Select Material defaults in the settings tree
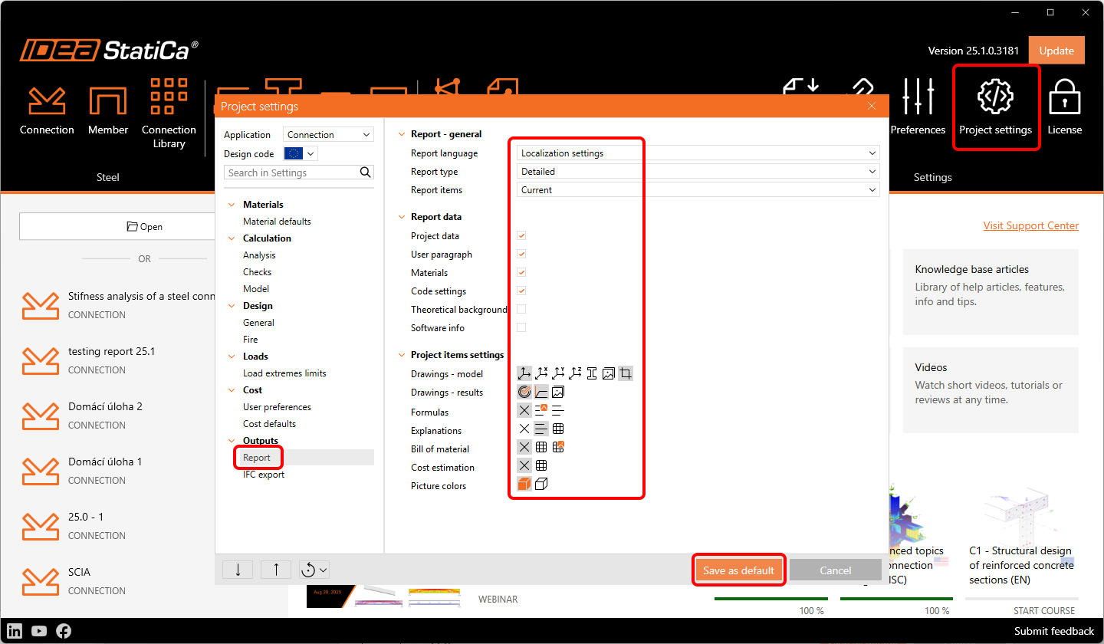The image size is (1104, 644). (277, 222)
